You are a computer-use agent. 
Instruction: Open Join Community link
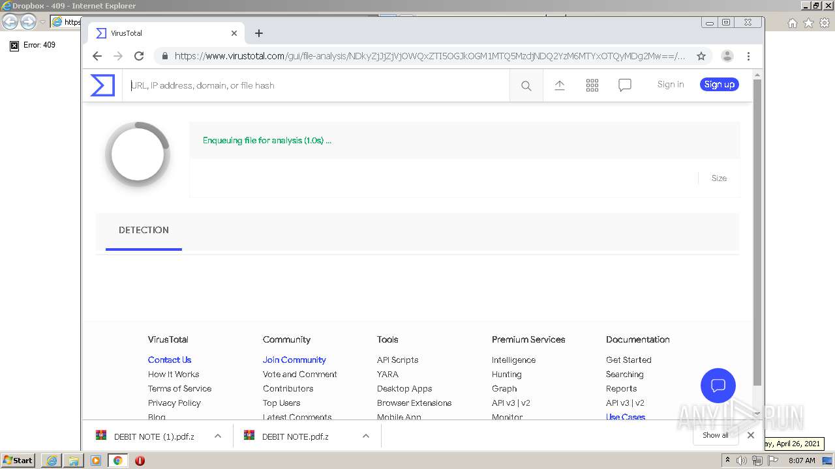(x=294, y=360)
